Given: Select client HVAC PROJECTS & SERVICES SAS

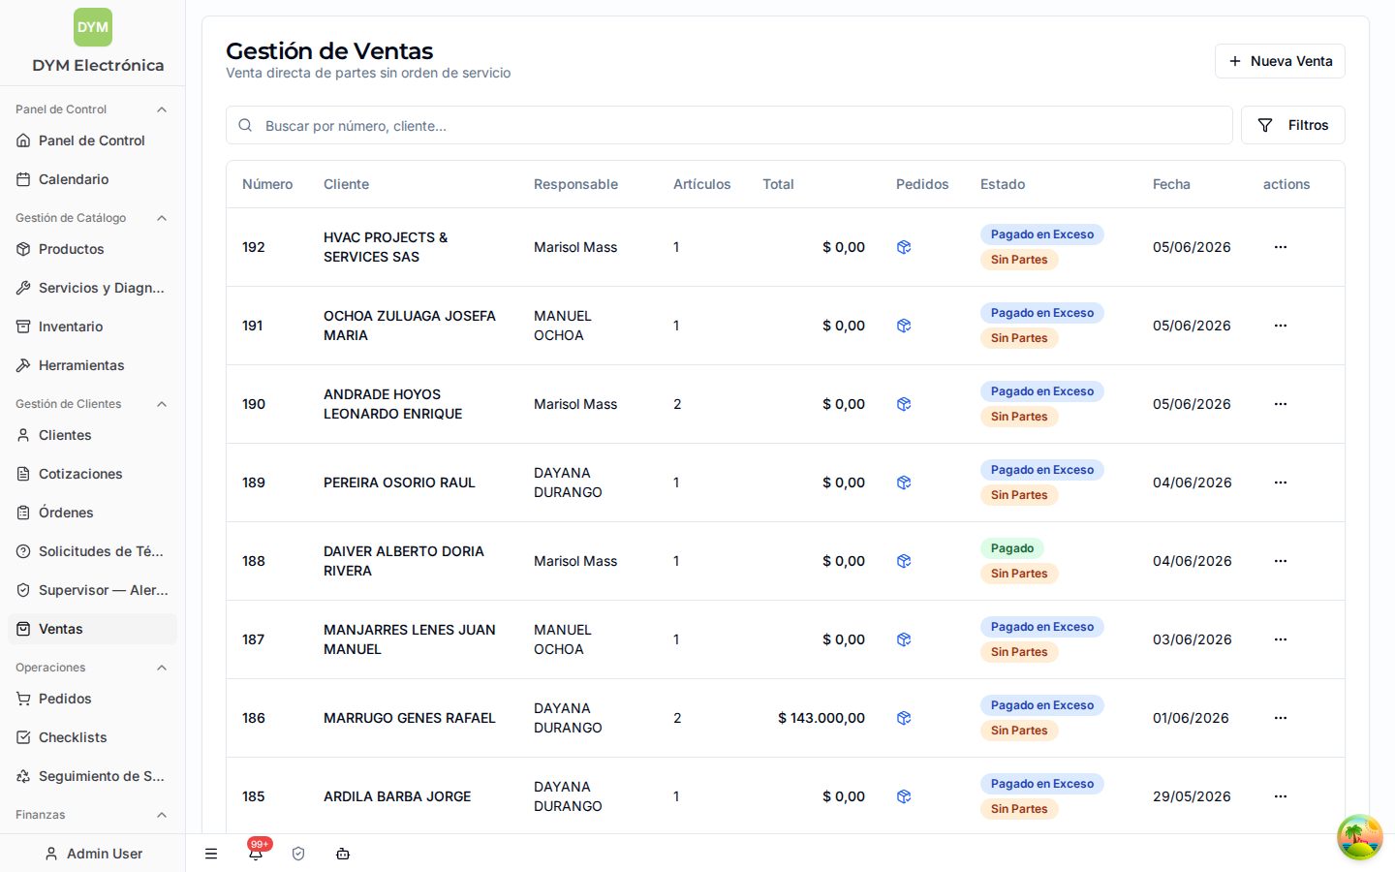Looking at the screenshot, I should point(386,247).
